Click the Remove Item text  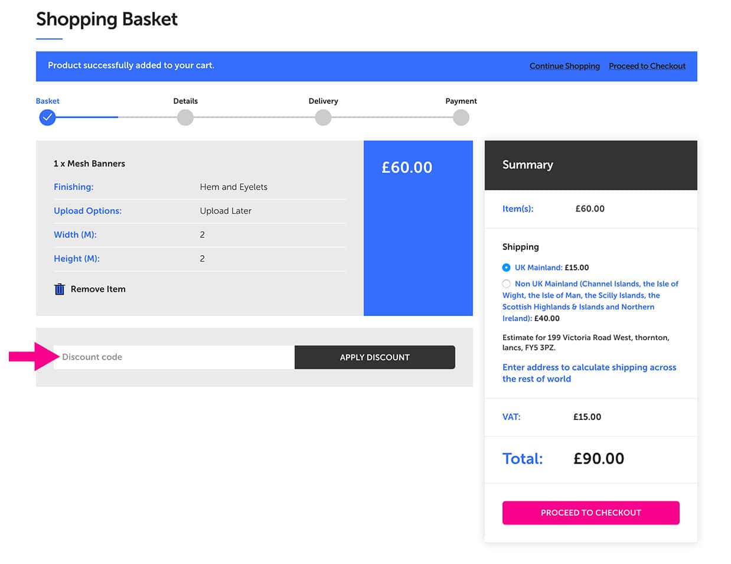pos(98,289)
